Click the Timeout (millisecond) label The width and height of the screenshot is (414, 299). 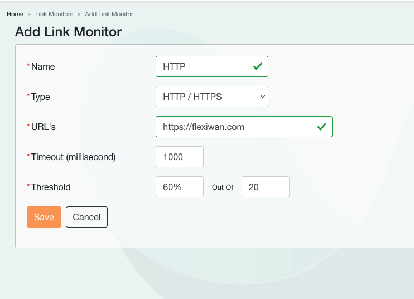click(73, 157)
